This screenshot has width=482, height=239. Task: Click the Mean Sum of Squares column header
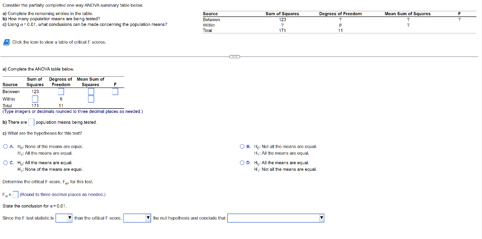407,14
